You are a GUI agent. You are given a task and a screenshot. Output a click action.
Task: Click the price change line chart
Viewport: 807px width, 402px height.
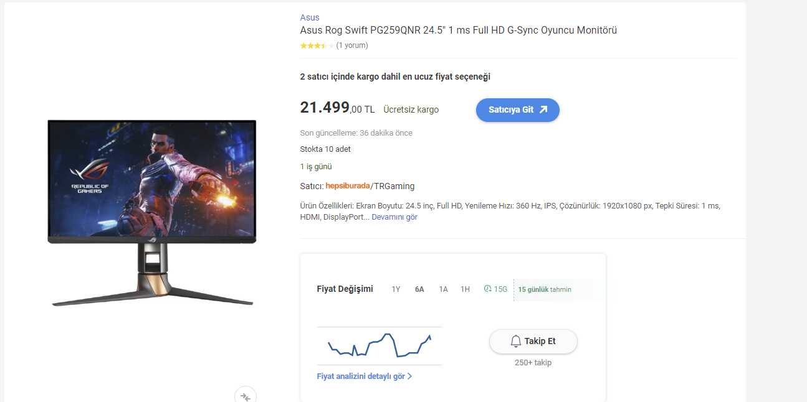[379, 345]
